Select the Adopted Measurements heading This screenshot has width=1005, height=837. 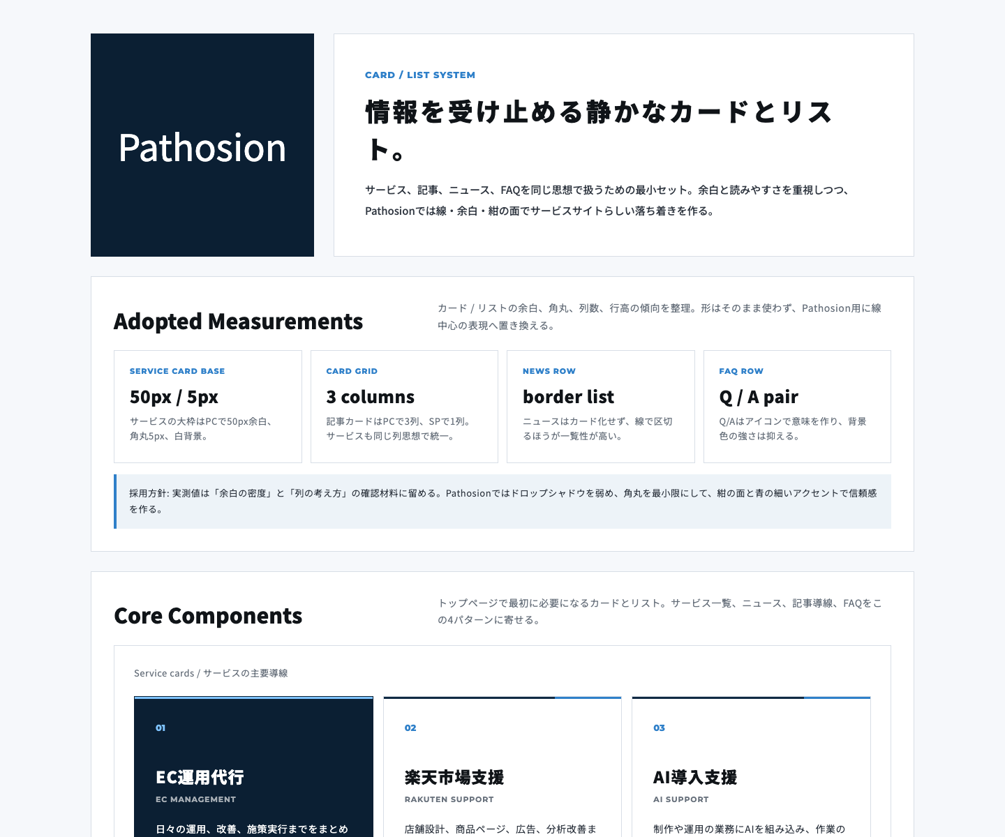pyautogui.click(x=238, y=321)
